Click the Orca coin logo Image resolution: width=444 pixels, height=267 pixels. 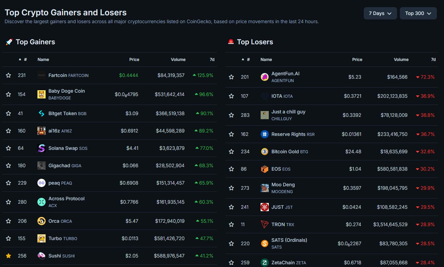[42, 221]
